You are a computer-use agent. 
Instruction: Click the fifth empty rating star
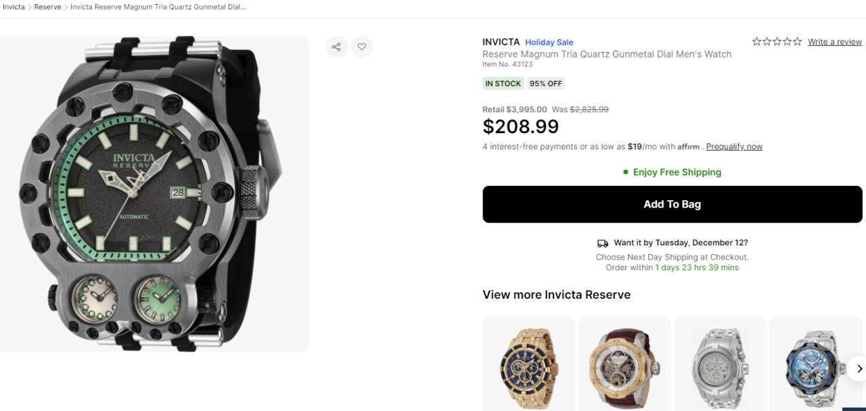pyautogui.click(x=798, y=42)
